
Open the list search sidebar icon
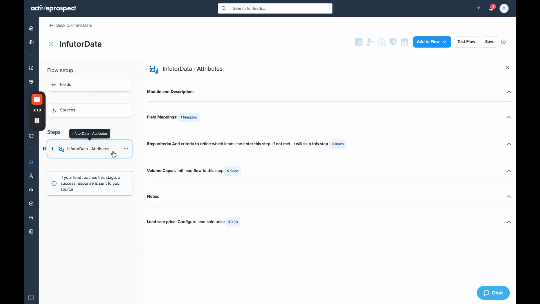pyautogui.click(x=31, y=218)
